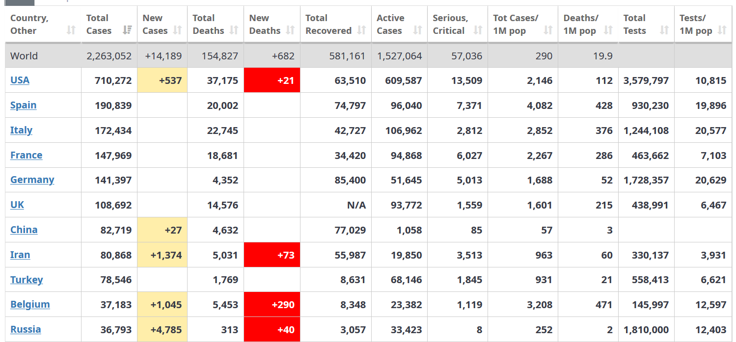The image size is (736, 342).
Task: Sort by New Cases using its arrows icon
Action: pos(178,30)
